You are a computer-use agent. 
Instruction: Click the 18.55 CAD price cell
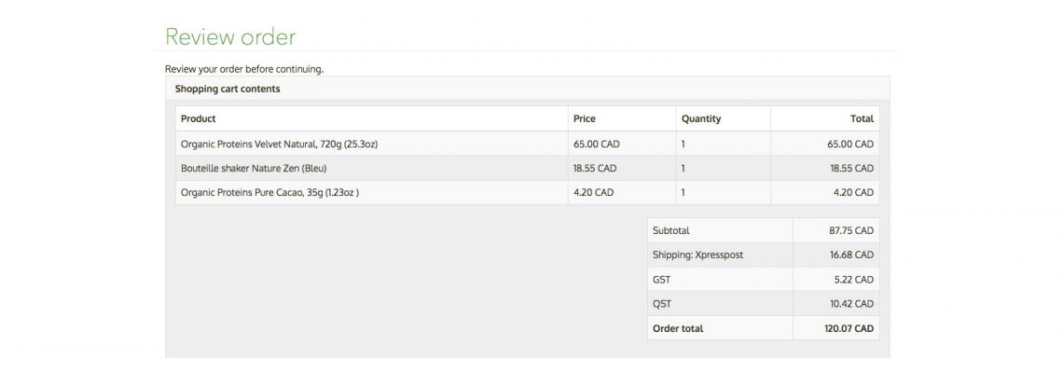594,168
